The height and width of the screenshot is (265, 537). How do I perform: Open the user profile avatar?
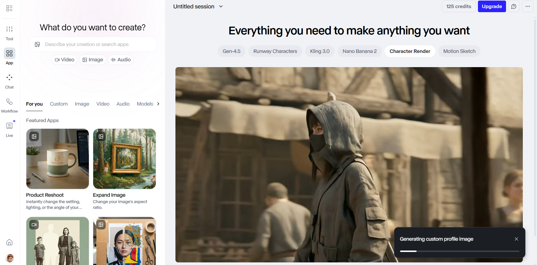[x=10, y=257]
